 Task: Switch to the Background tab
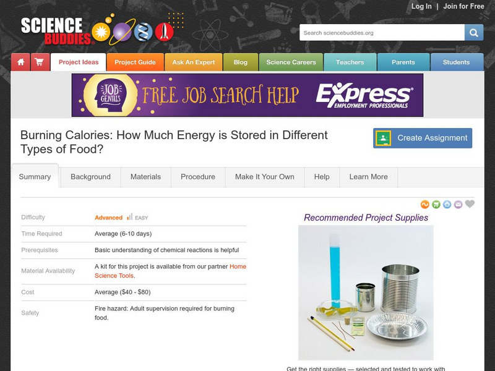[90, 177]
